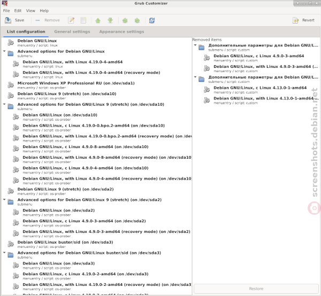Click folder icon of Advanced options for Debian GNU/Linux

[x=11, y=53]
